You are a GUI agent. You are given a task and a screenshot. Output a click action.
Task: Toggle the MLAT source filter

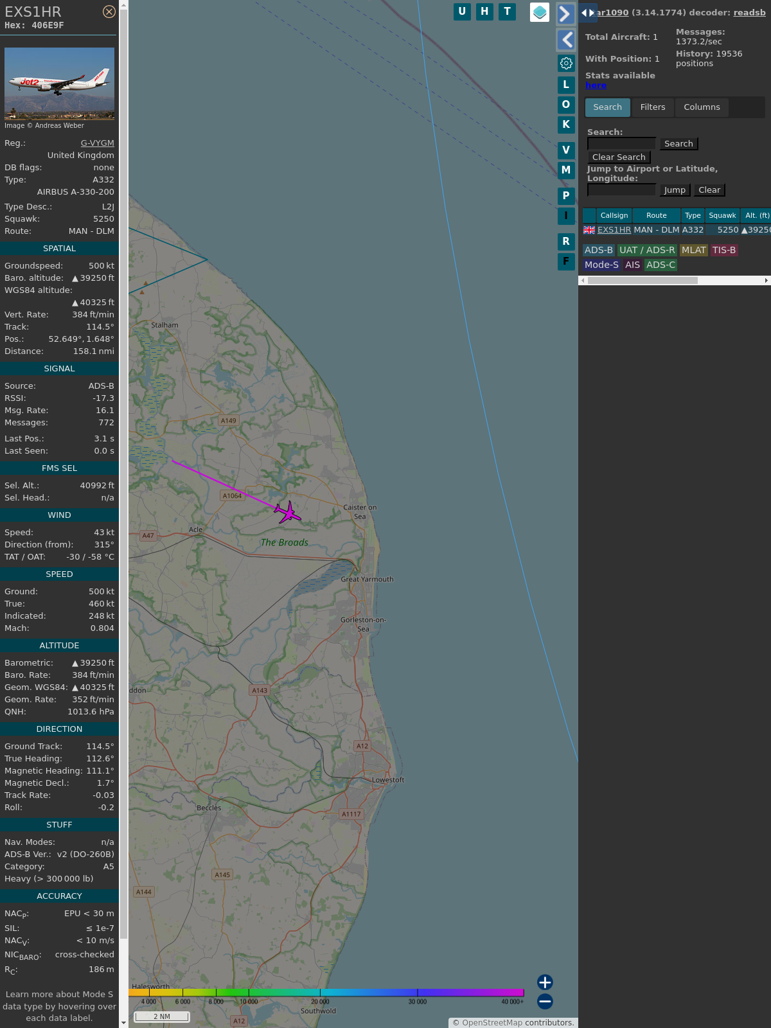pyautogui.click(x=693, y=250)
